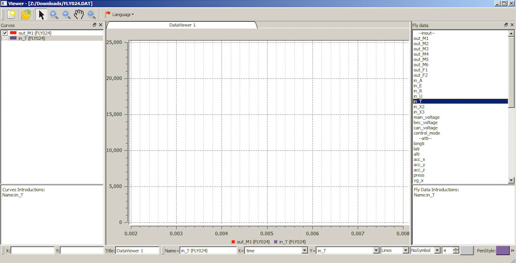Select main_voltage in Fly data list
Image resolution: width=516 pixels, height=263 pixels.
pos(460,117)
